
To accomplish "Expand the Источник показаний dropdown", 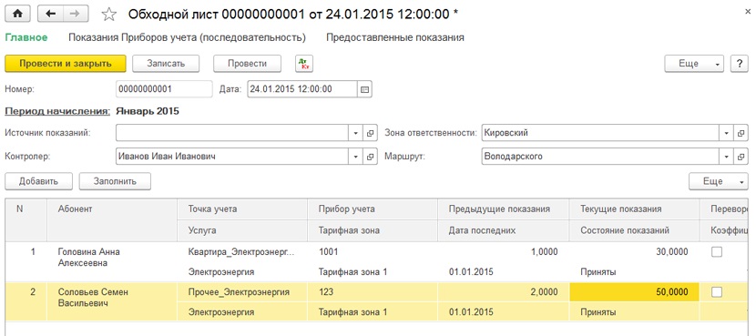I will [356, 133].
